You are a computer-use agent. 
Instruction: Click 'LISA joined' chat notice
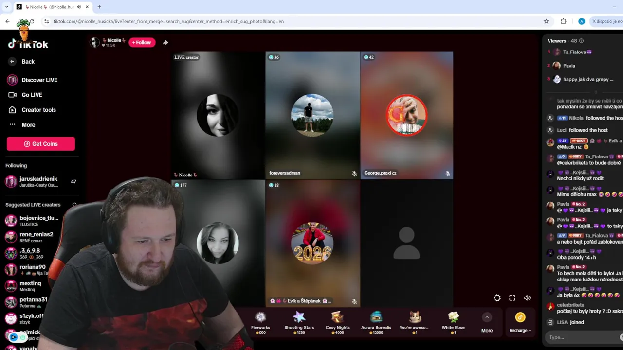point(570,322)
